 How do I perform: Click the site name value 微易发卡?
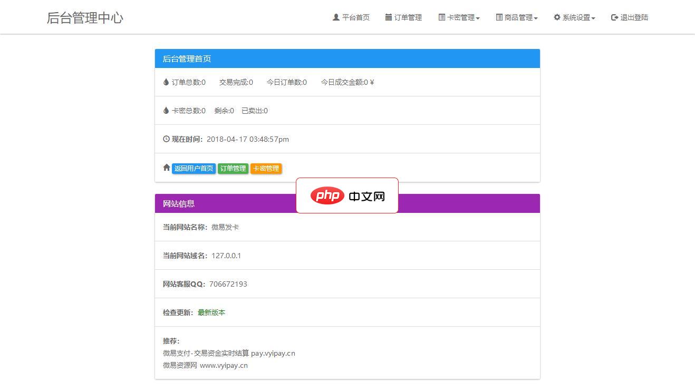pos(225,227)
